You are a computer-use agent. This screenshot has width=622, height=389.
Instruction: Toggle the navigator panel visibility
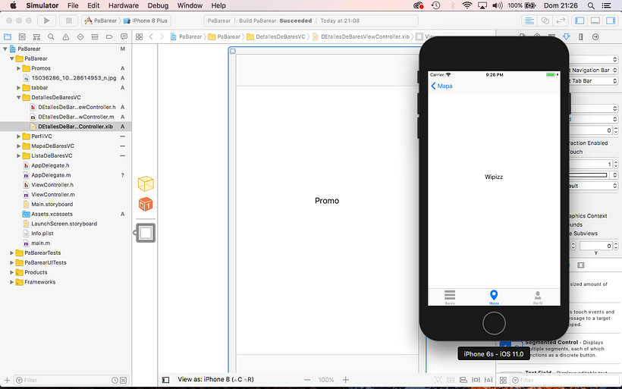pyautogui.click(x=580, y=20)
